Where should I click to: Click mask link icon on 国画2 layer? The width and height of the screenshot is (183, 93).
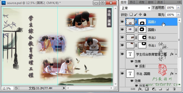click(136, 22)
